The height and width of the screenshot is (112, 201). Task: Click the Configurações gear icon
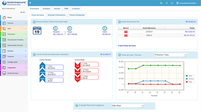(4, 62)
